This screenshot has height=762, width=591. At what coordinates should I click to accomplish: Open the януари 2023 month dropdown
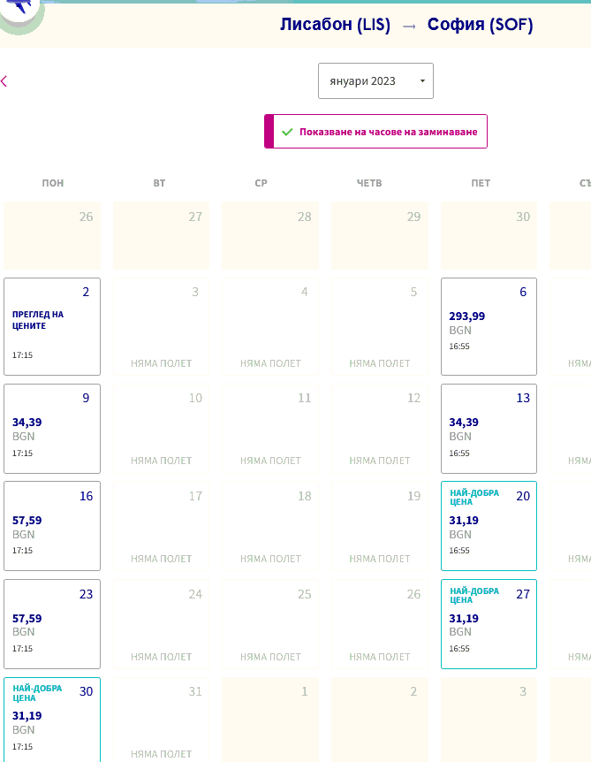(x=375, y=81)
